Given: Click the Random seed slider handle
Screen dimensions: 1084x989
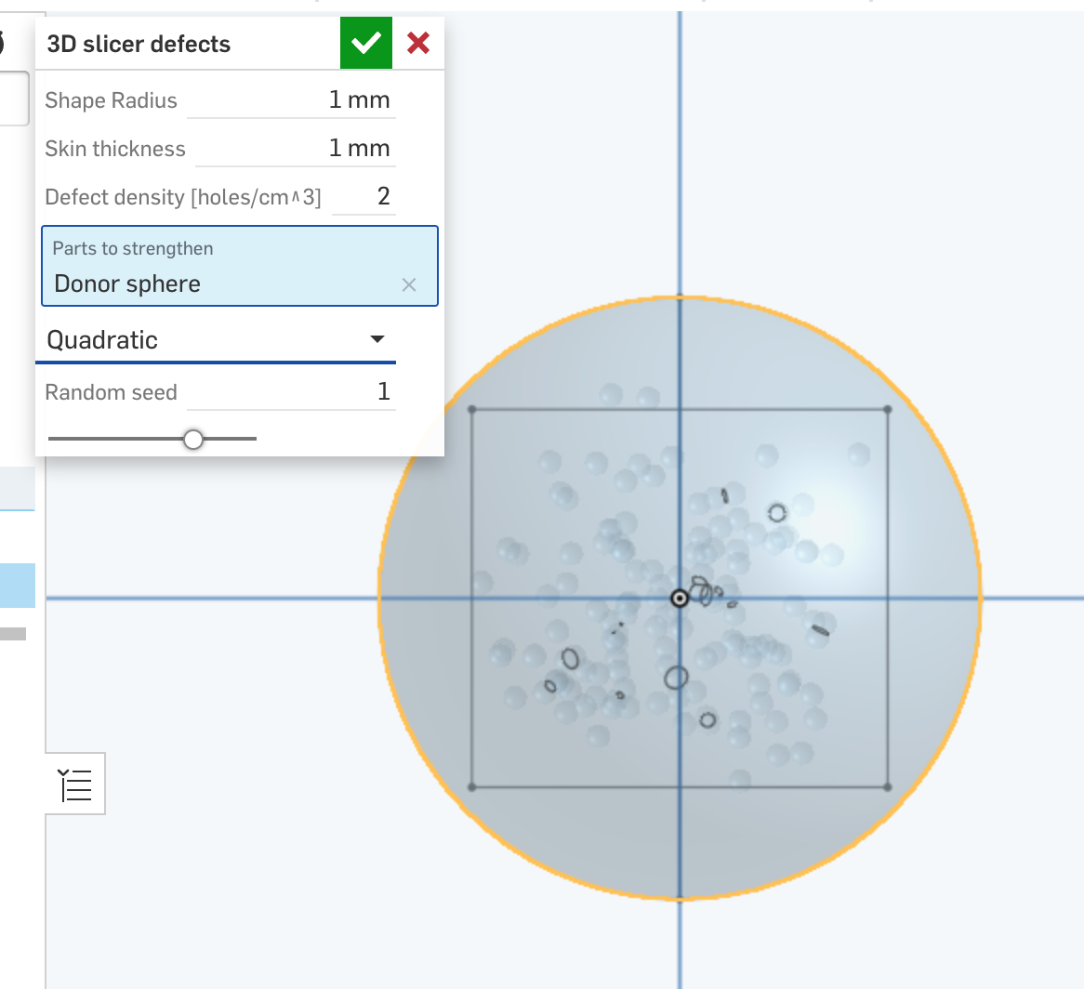Looking at the screenshot, I should click(x=193, y=439).
